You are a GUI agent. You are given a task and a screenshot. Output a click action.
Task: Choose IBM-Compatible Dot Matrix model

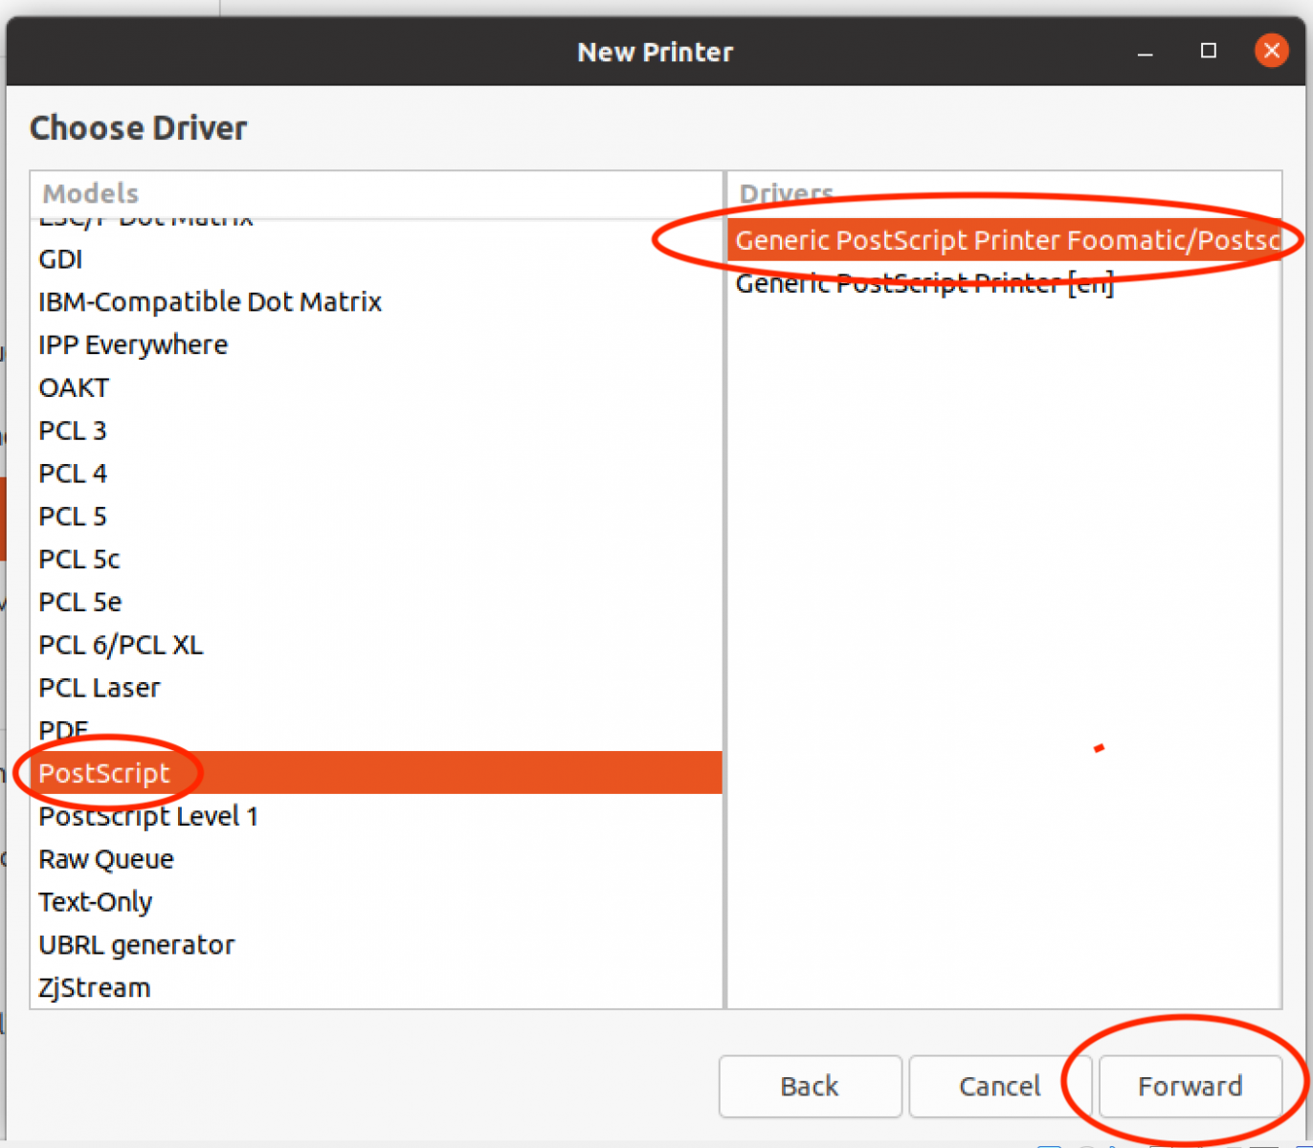(210, 302)
